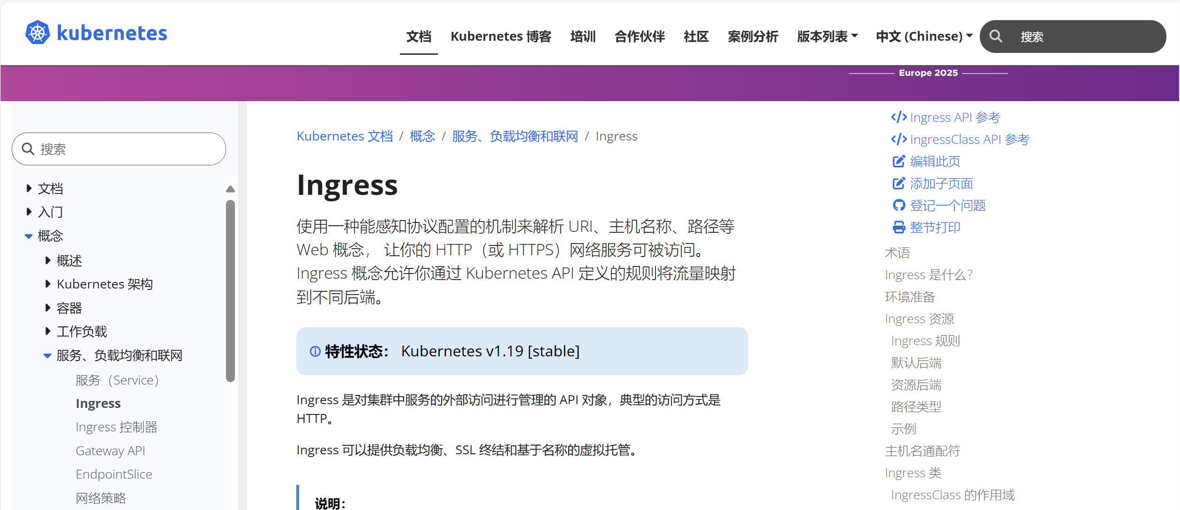Go to 培训 in the top navigation
The image size is (1180, 510).
[x=583, y=36]
